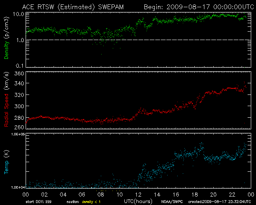Click the '1.0E+05' temperature axis value
The image size is (256, 205).
pos(18,134)
